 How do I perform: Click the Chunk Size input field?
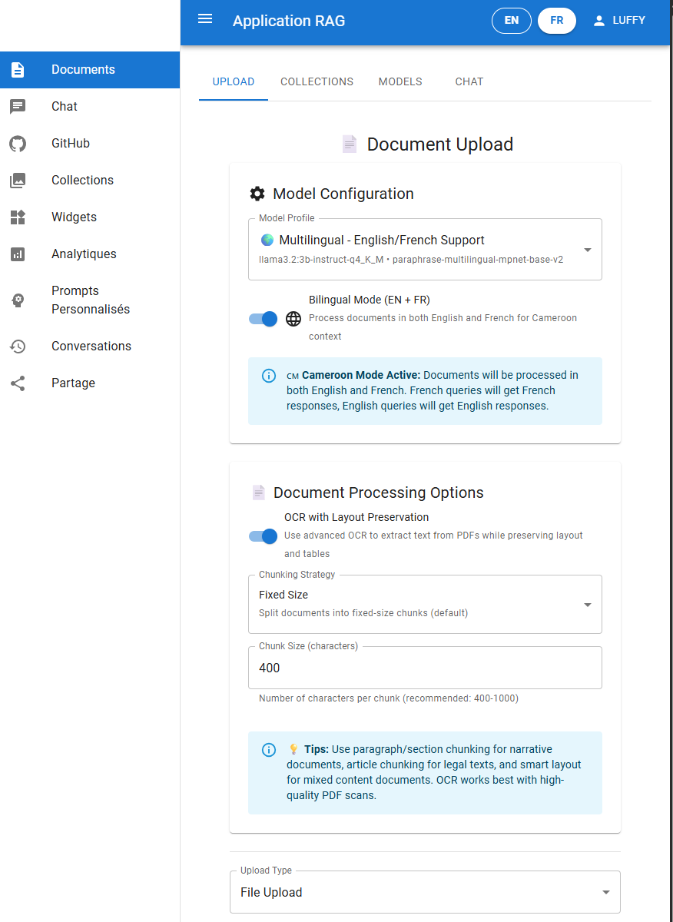pos(425,668)
